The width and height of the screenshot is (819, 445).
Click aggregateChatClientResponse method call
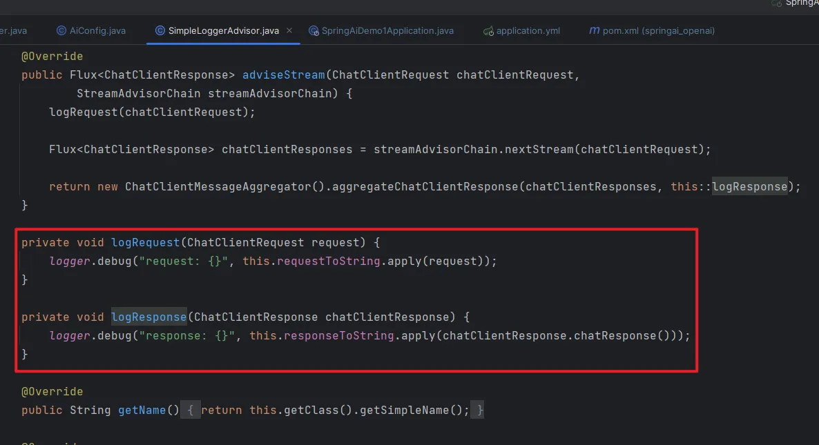[x=425, y=187]
